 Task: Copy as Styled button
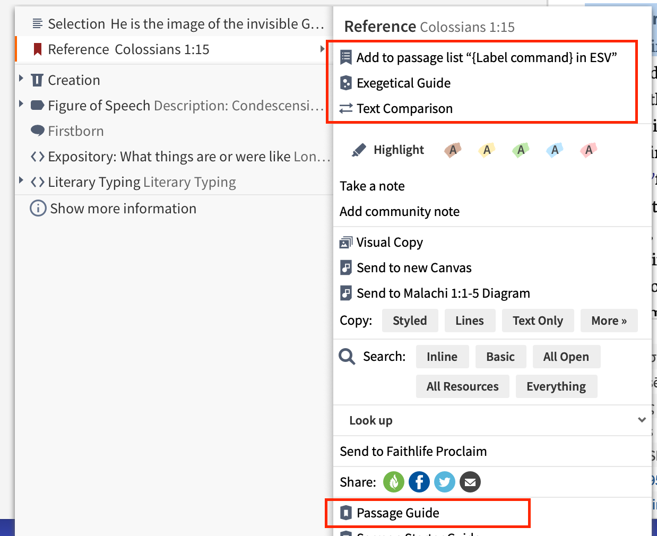click(410, 321)
